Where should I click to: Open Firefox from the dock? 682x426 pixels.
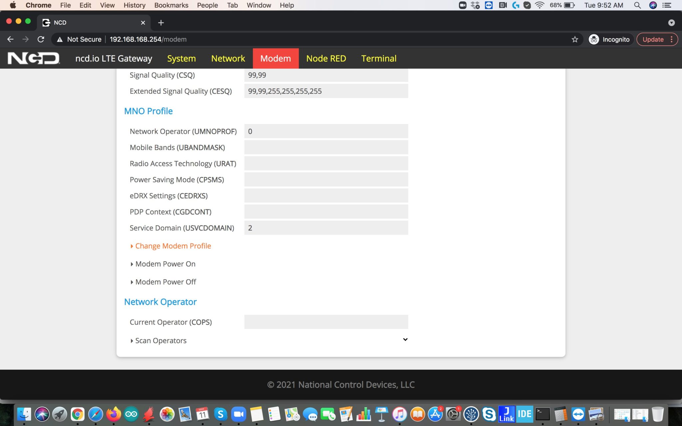pyautogui.click(x=114, y=414)
